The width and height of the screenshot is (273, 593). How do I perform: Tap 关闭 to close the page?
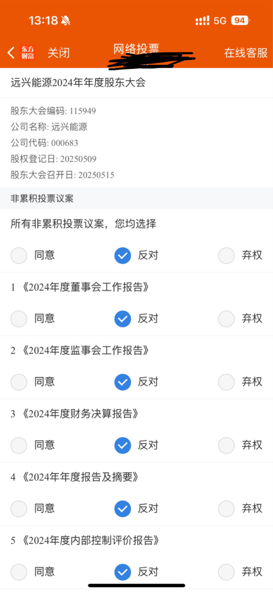coord(59,53)
